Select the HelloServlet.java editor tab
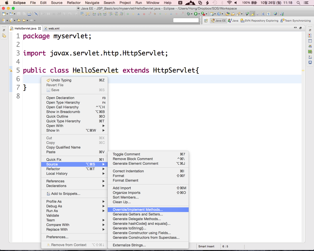 [26, 28]
